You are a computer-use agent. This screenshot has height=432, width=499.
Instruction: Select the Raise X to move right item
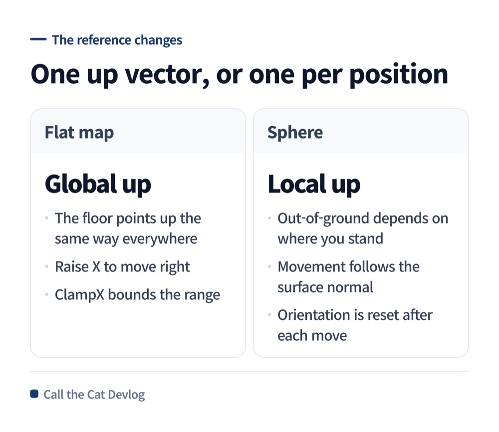[x=123, y=267]
